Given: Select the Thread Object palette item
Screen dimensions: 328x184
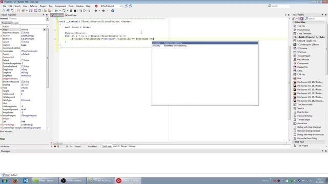Looking at the screenshot, I should click(x=302, y=56).
